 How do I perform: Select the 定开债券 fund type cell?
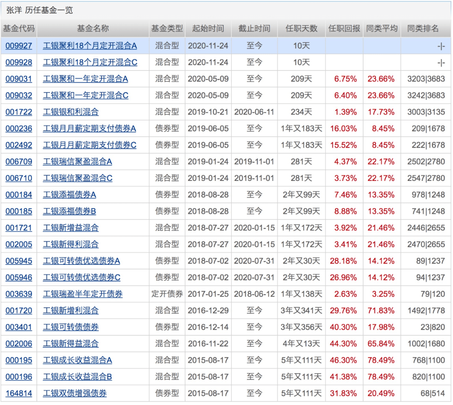pos(167,294)
